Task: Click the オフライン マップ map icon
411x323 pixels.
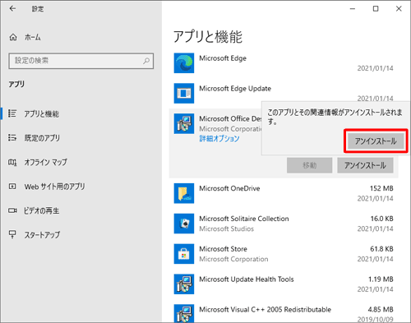Action: coord(12,162)
